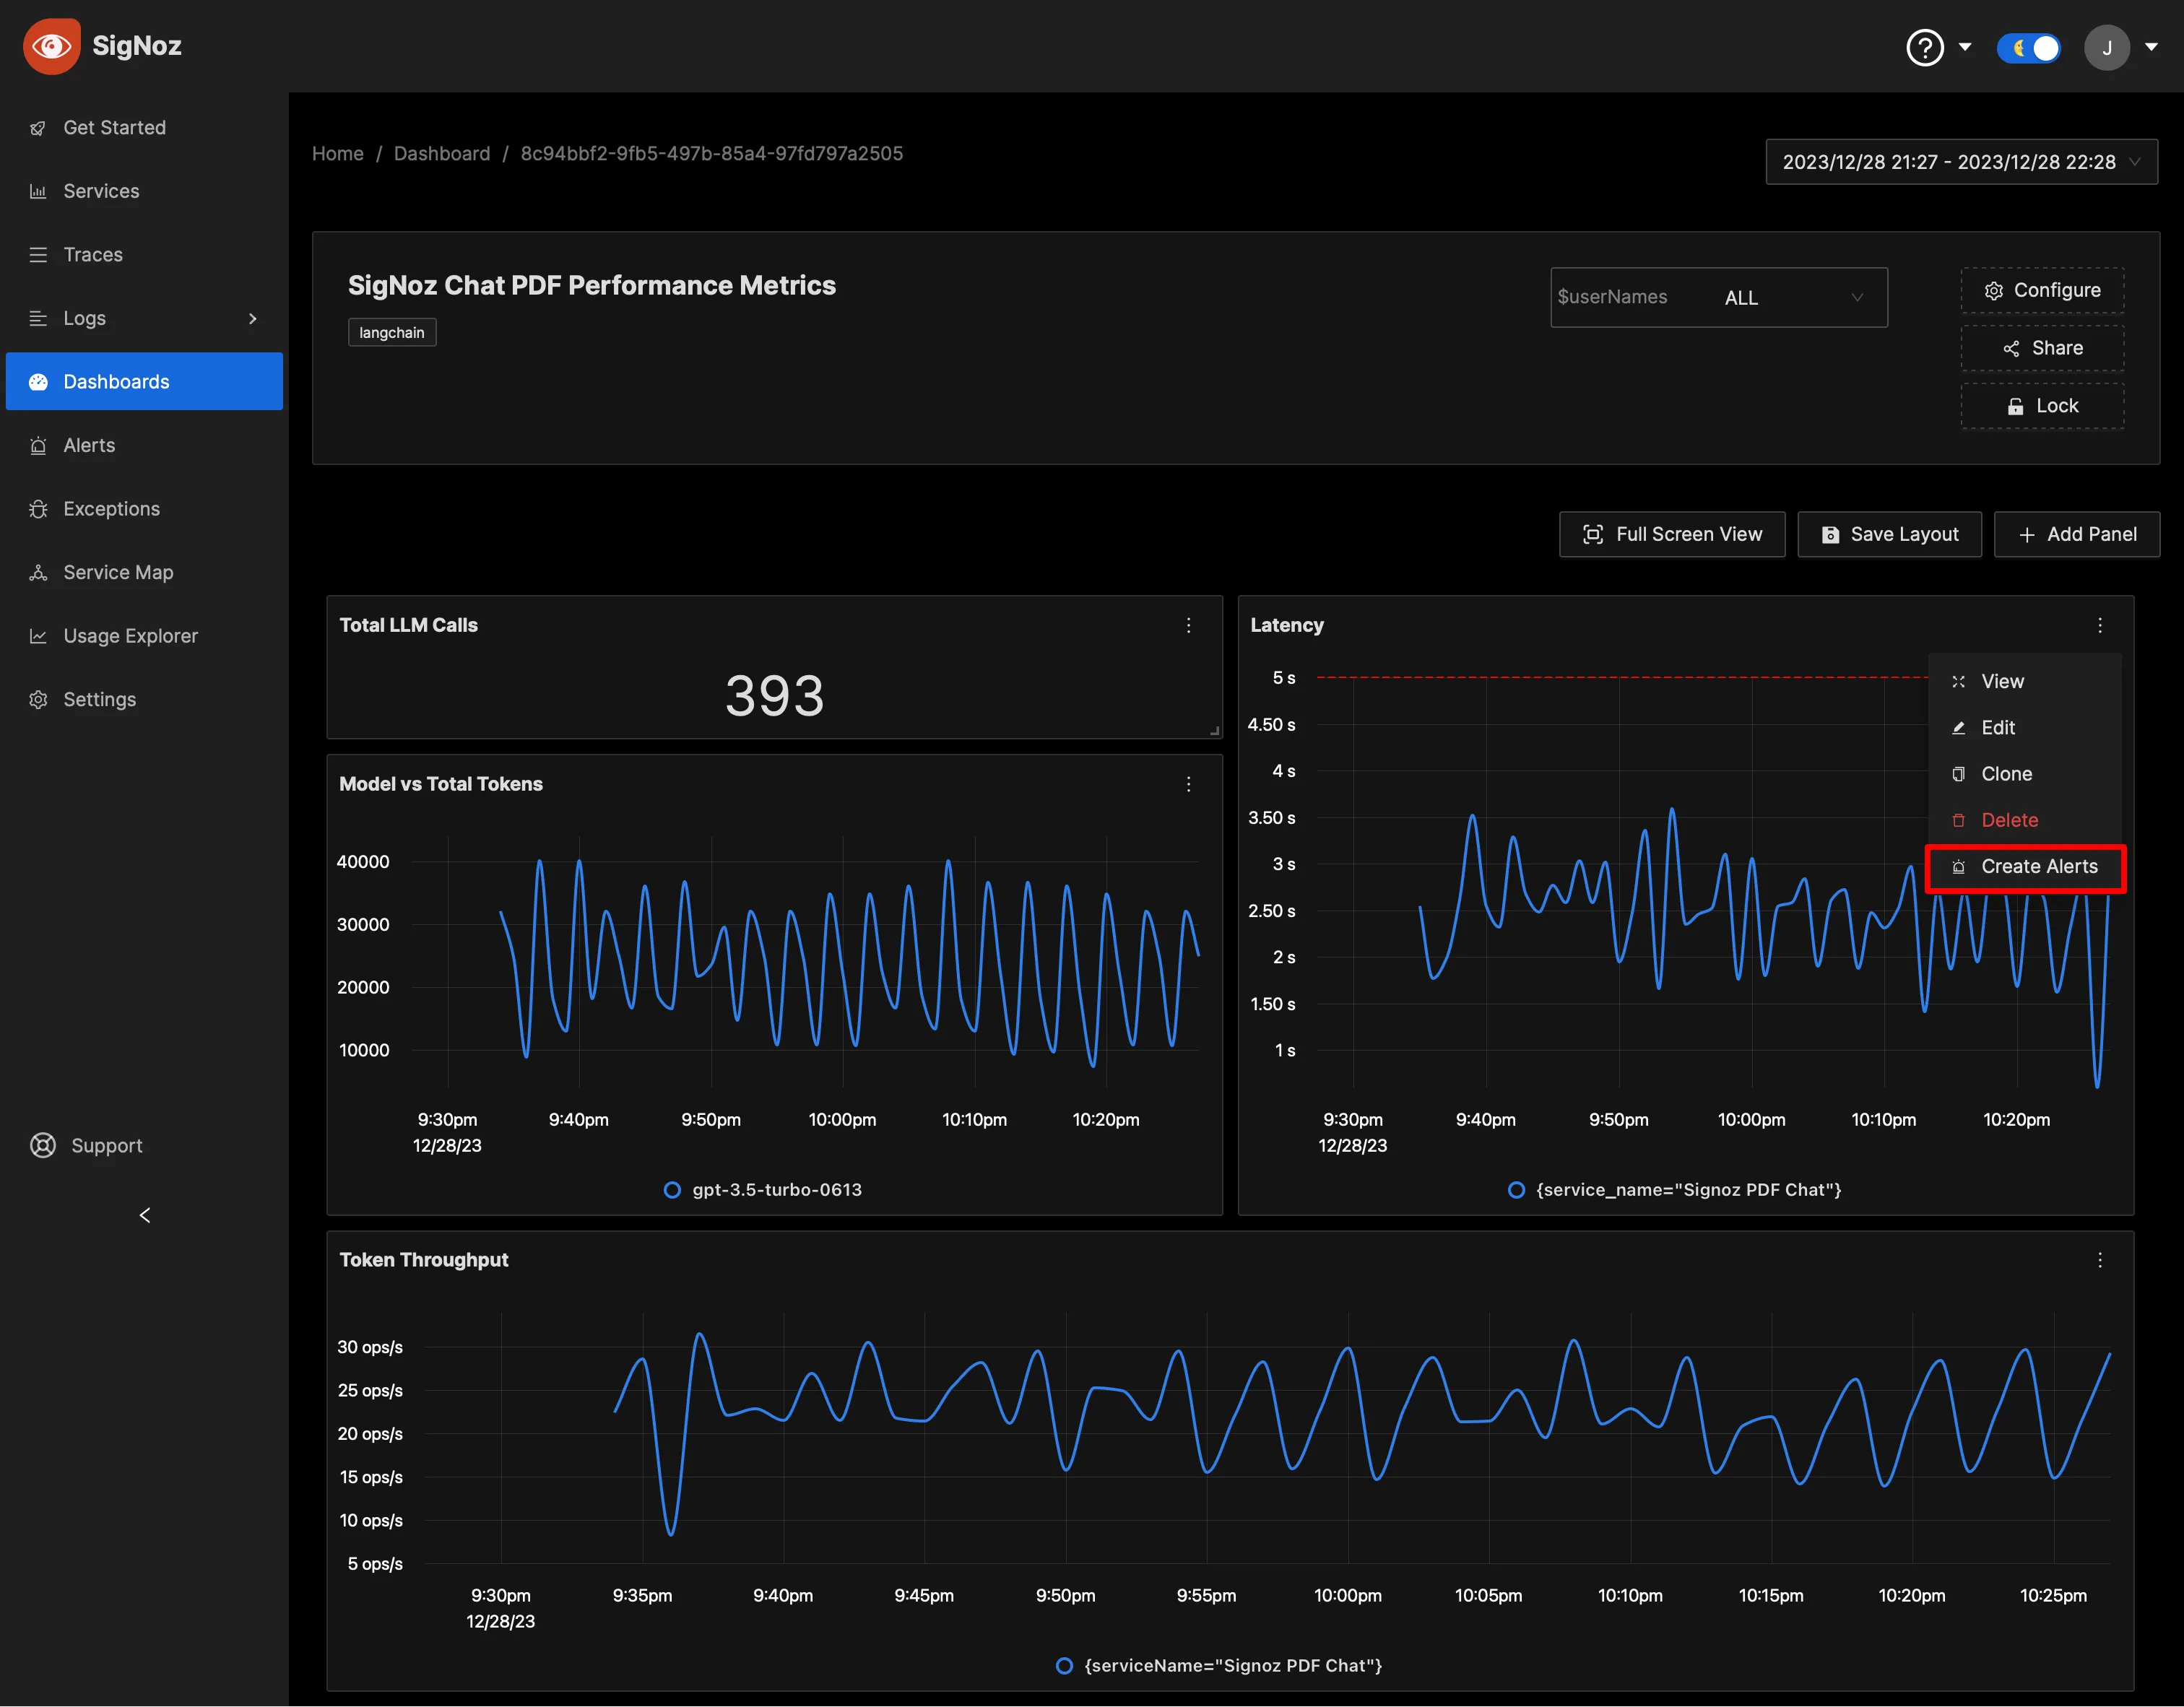This screenshot has width=2184, height=1707.
Task: Click Full Screen View button
Action: click(1672, 534)
